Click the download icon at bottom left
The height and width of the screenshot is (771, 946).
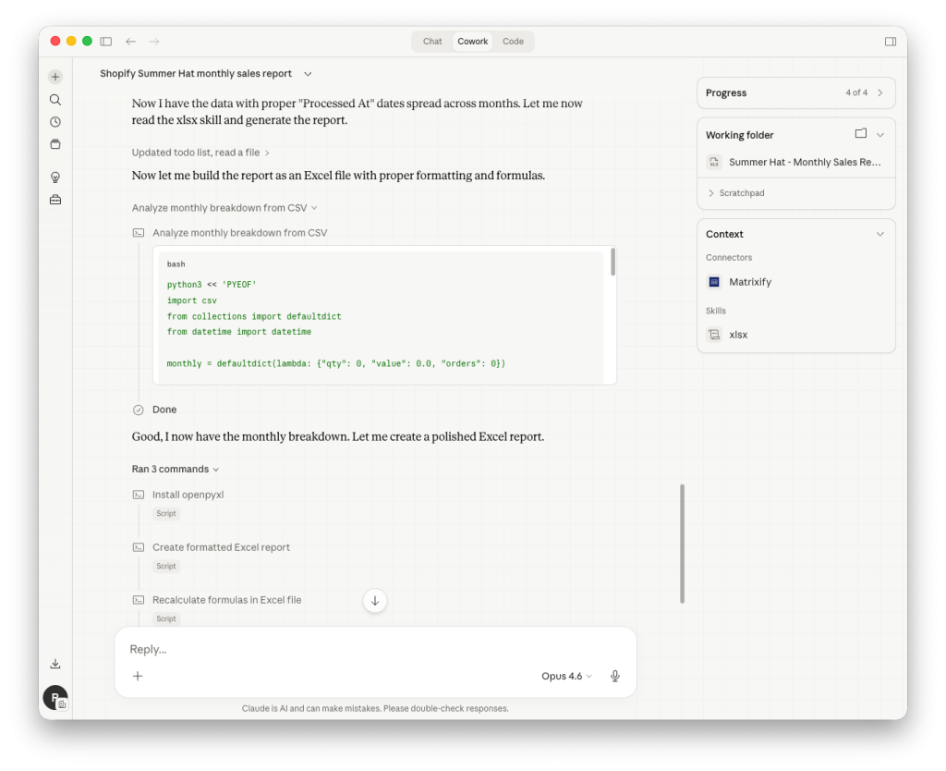pyautogui.click(x=55, y=663)
